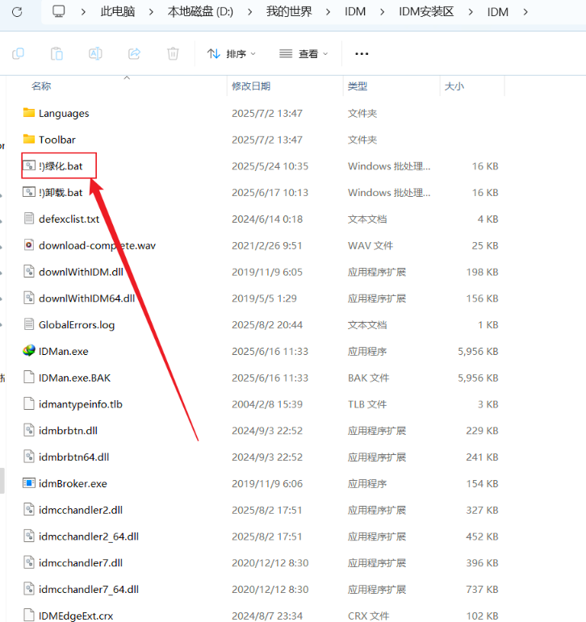This screenshot has height=622, width=586.
Task: Select the !)卸载.bat file name
Action: tap(61, 192)
